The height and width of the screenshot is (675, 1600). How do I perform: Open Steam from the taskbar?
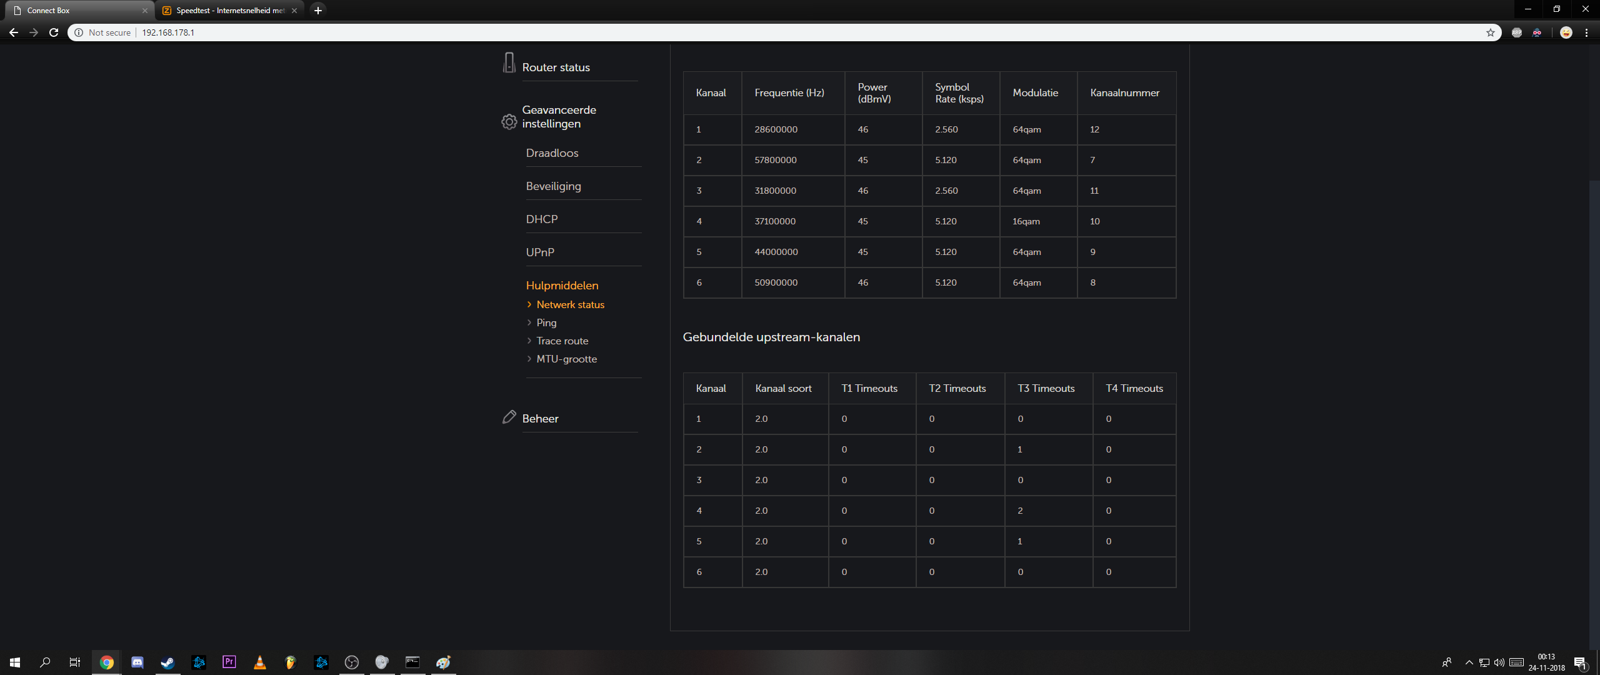click(167, 662)
